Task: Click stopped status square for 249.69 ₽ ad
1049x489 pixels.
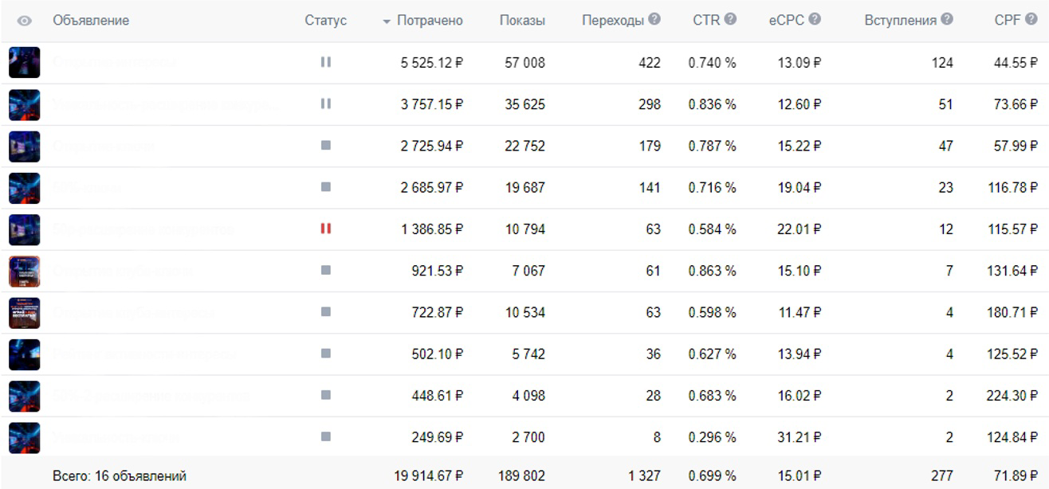Action: (325, 437)
